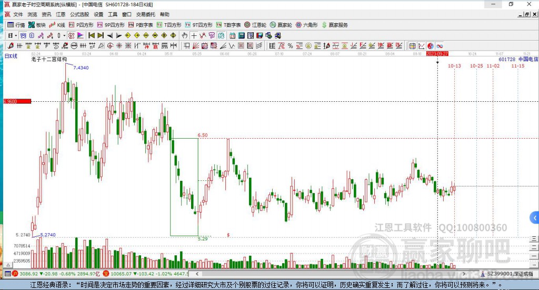Viewport: 539px width, 290px height.
Task: Jump to first bar with skip-back icon
Action: click(x=92, y=35)
